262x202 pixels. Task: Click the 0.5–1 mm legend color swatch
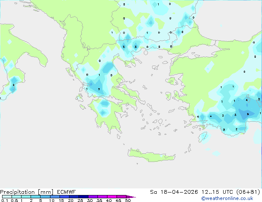(x=17, y=197)
